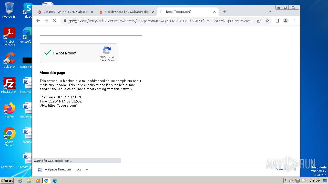Open the Chrome profile avatar menu

tap(286, 21)
